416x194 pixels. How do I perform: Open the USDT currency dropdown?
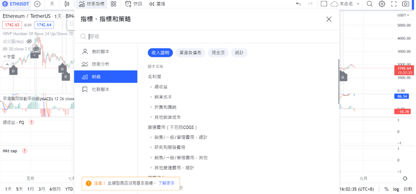(x=403, y=15)
